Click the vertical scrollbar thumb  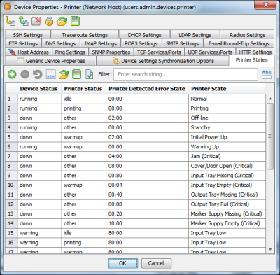click(x=270, y=136)
